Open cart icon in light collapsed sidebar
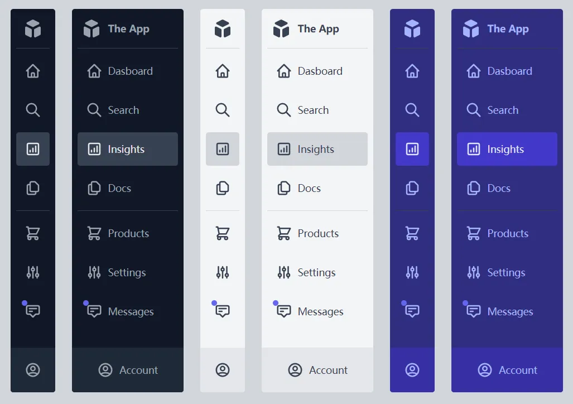This screenshot has width=573, height=404. [x=223, y=233]
